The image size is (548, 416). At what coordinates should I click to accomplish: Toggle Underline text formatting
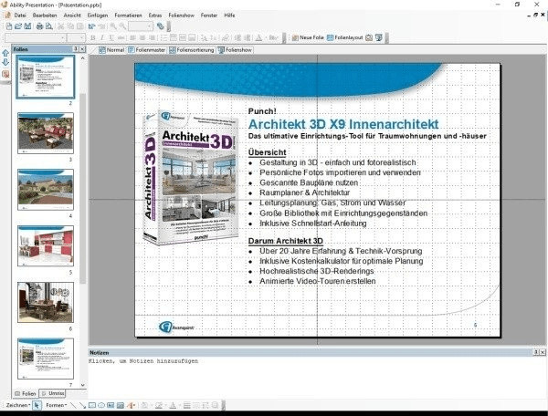coord(112,37)
